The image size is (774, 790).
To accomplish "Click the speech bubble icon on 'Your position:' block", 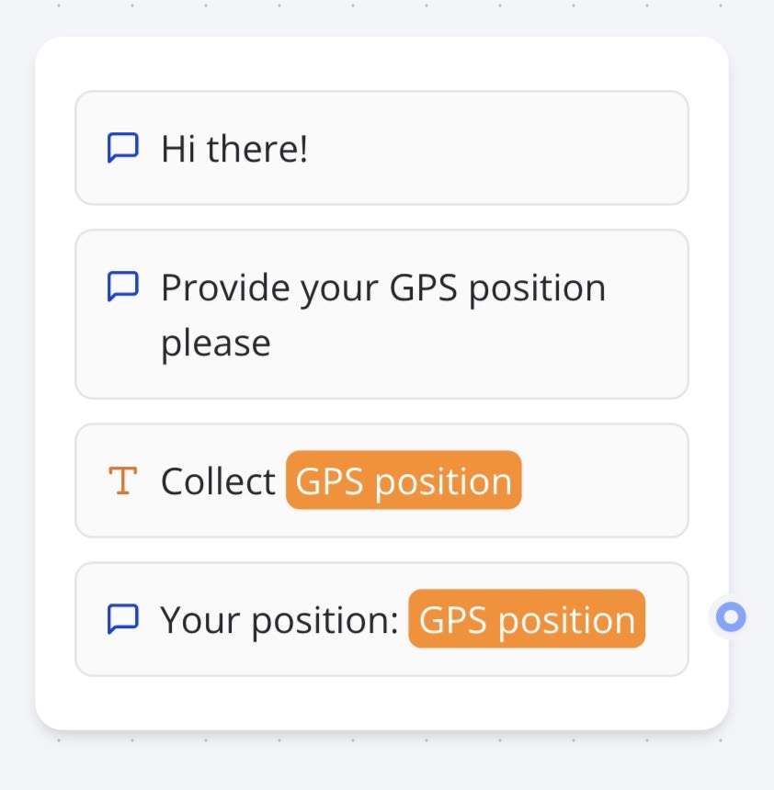I will (123, 618).
